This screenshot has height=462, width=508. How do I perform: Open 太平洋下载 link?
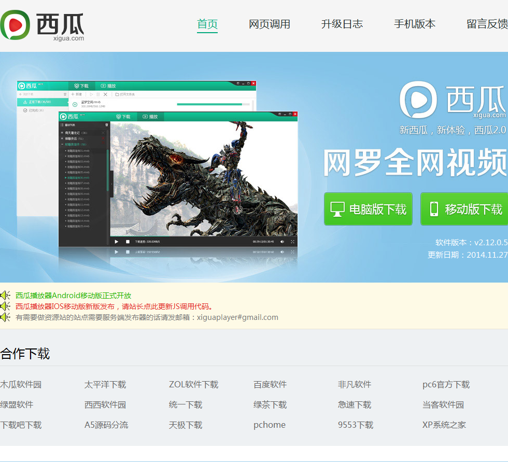coord(105,385)
